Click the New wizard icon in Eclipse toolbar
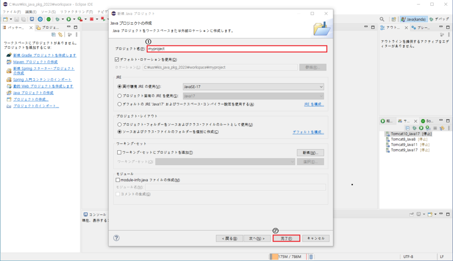 point(5,19)
